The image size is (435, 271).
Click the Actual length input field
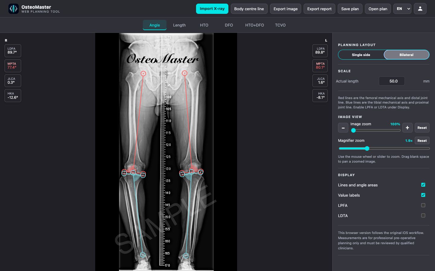(x=392, y=81)
